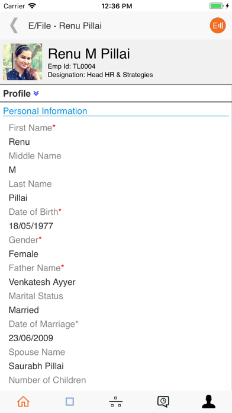Select the First Name value Renu
Image resolution: width=232 pixels, height=413 pixels.
coord(19,142)
